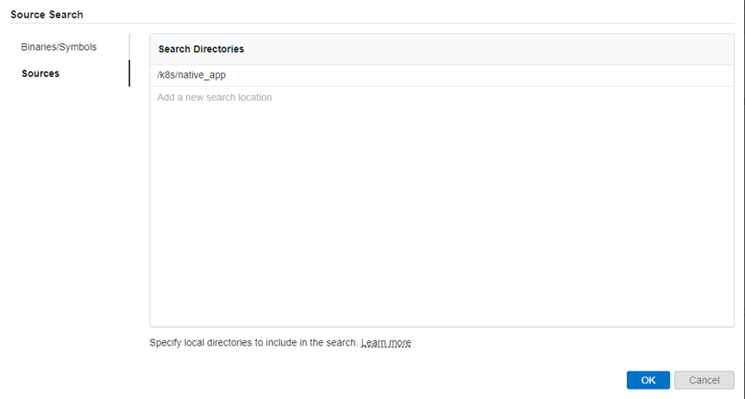Click the Source Search dialog title

click(x=47, y=14)
